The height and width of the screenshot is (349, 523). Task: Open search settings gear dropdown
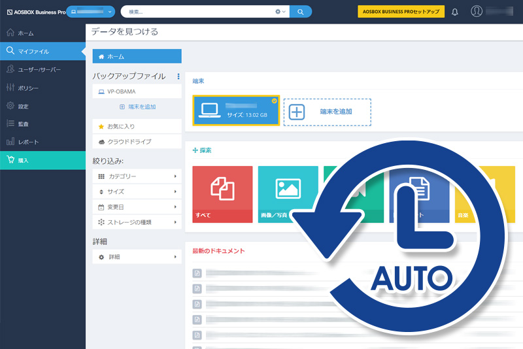(280, 12)
